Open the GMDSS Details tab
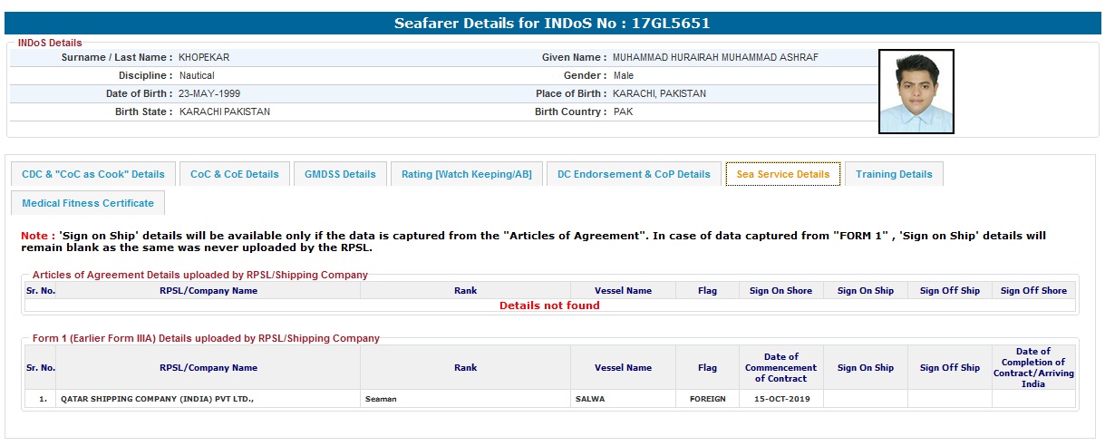 [x=340, y=174]
